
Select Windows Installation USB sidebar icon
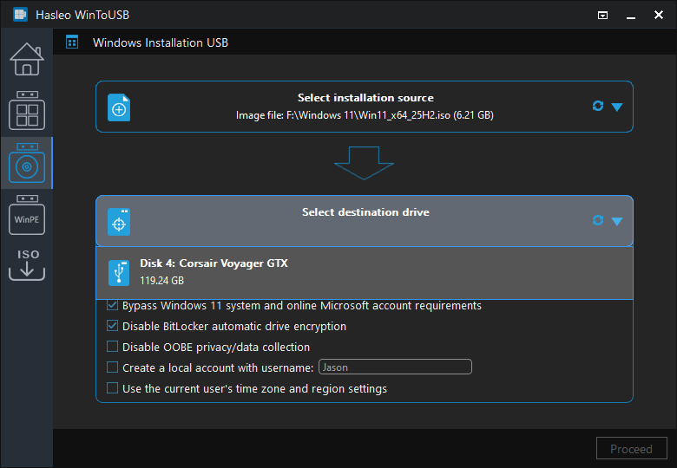27,163
